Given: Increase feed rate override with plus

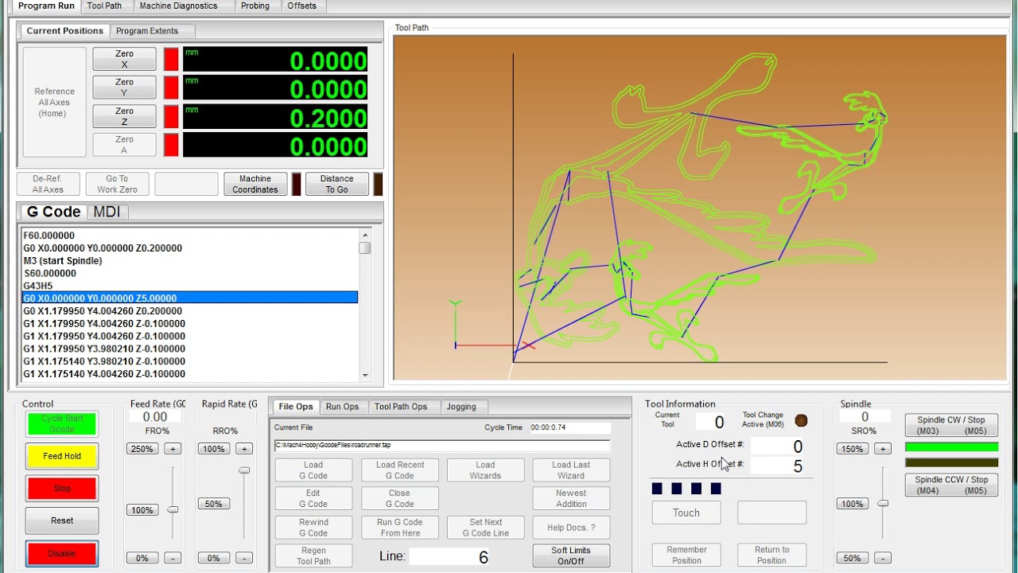Looking at the screenshot, I should pos(173,449).
